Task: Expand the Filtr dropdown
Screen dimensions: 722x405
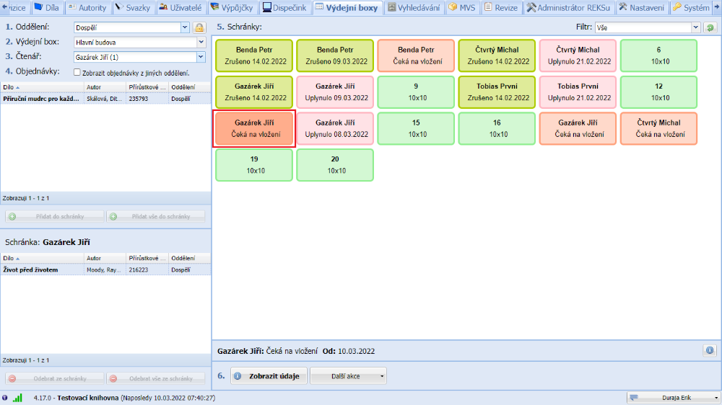Action: (696, 27)
